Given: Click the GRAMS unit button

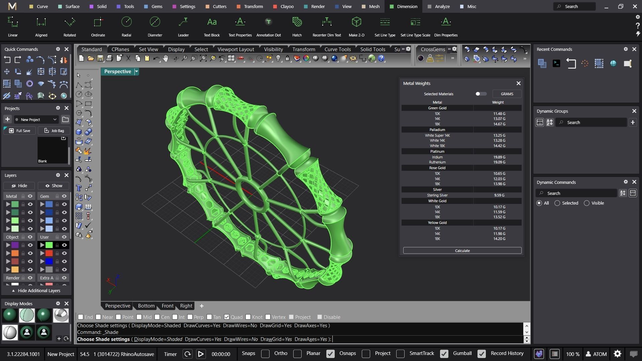Looking at the screenshot, I should [507, 94].
